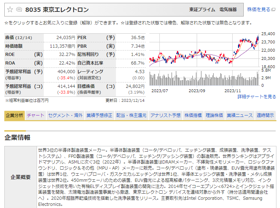Click the 東証プライム market label
Image resolution: width=280 pixels, height=208 pixels.
tap(202, 10)
